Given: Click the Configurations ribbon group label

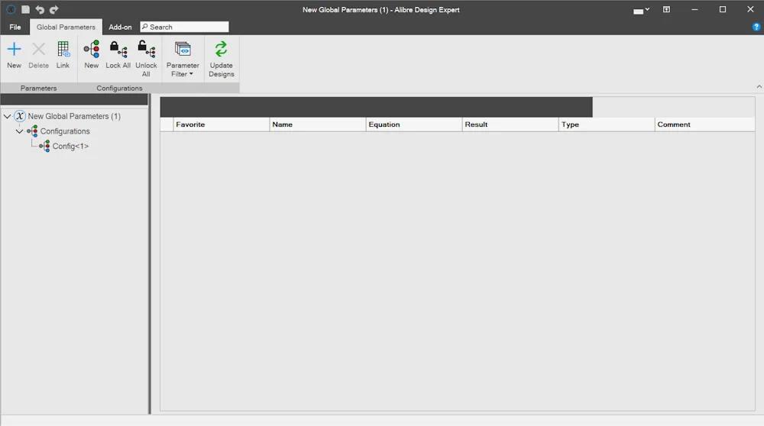Looking at the screenshot, I should tap(119, 88).
